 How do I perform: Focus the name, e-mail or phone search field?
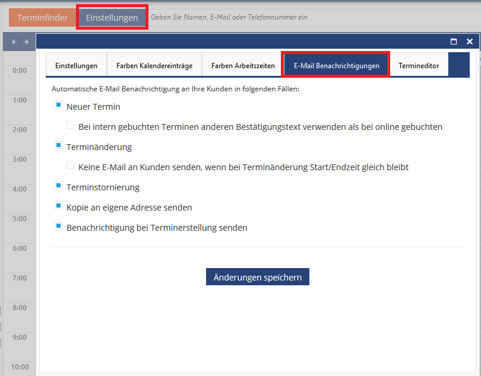313,17
